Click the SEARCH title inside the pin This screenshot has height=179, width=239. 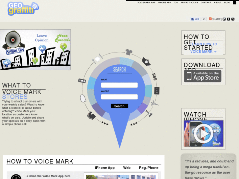[x=119, y=70]
